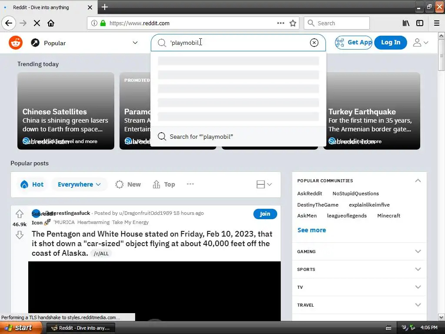
Task: Click into the Reddit search field
Action: click(239, 43)
